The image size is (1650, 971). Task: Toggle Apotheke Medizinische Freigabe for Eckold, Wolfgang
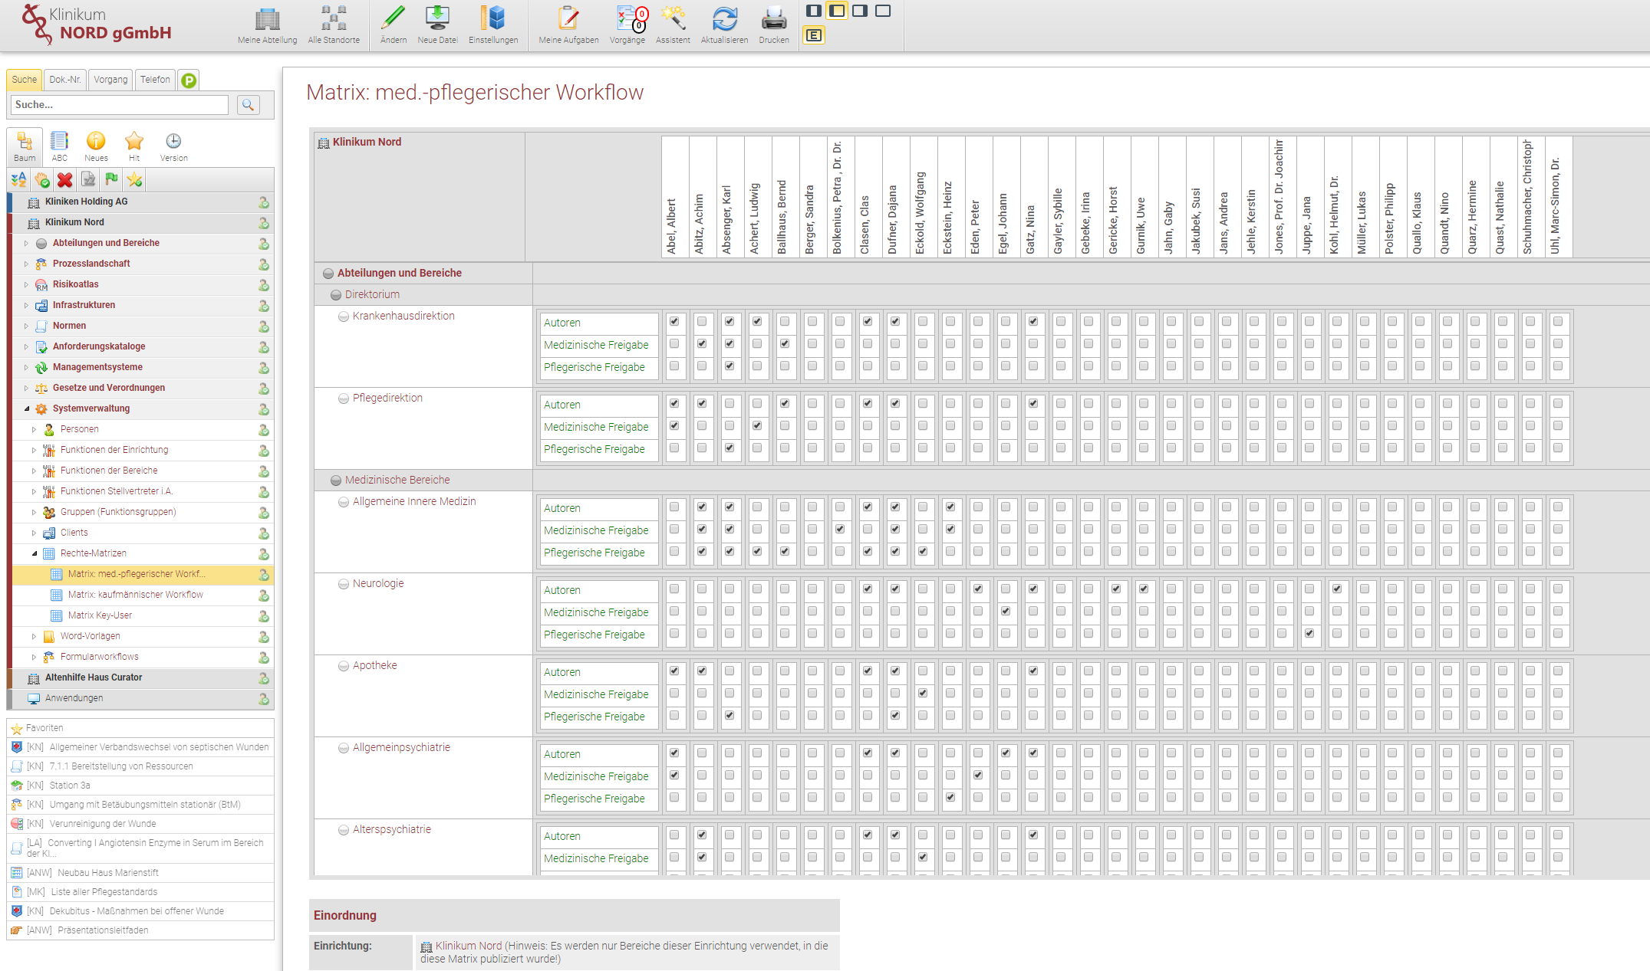(x=923, y=694)
